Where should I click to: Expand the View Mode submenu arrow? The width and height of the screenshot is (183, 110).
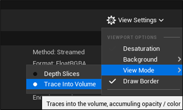(179, 70)
